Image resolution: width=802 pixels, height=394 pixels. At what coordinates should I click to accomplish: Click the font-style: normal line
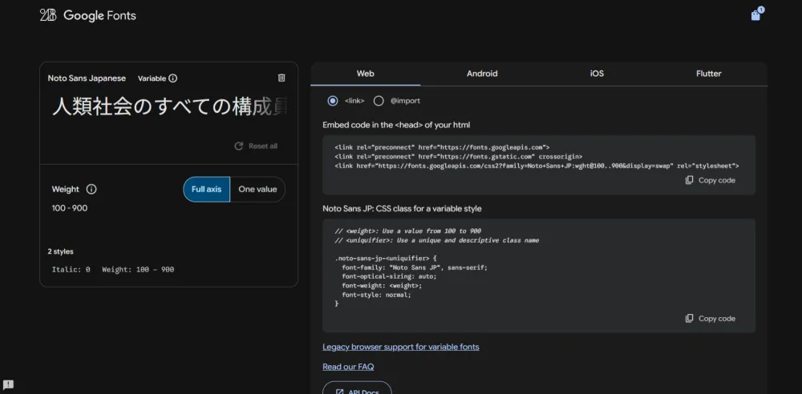pos(376,295)
